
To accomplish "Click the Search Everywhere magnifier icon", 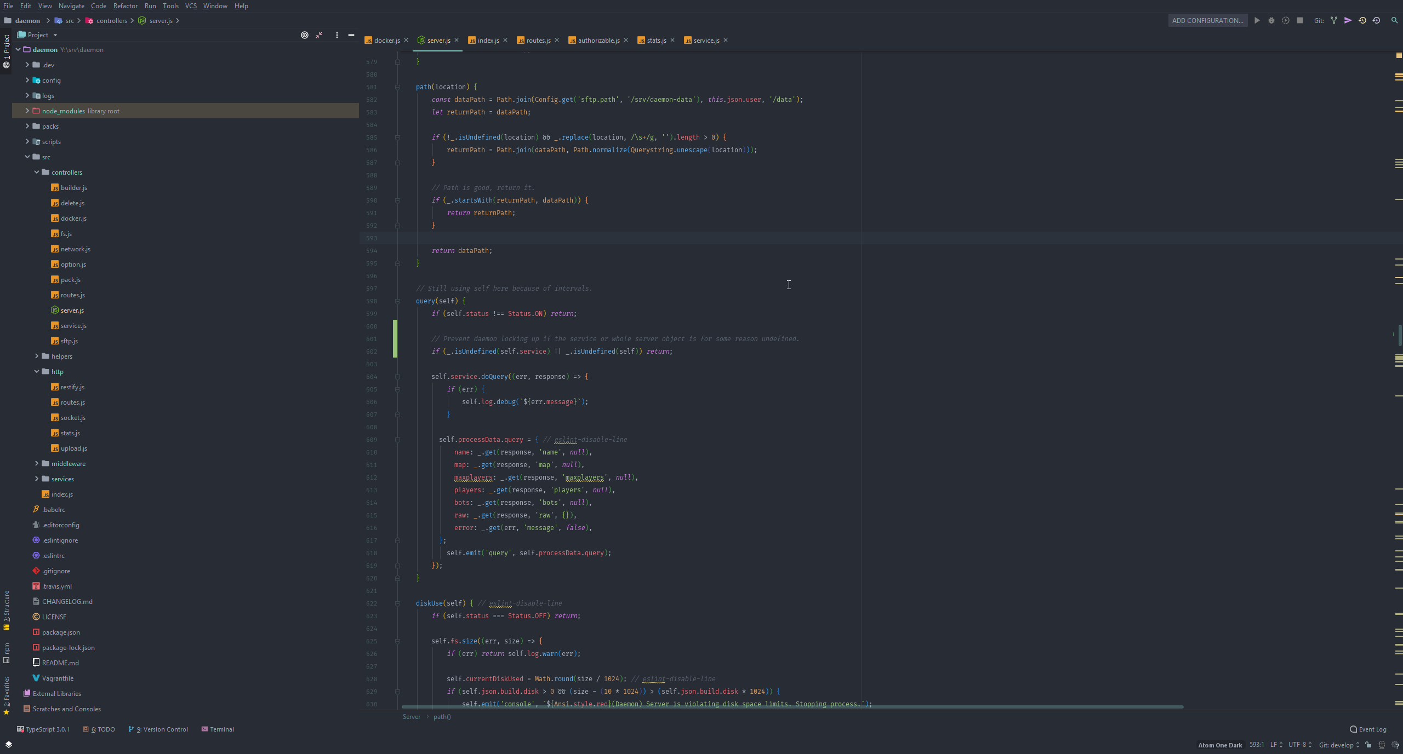I will click(1394, 20).
